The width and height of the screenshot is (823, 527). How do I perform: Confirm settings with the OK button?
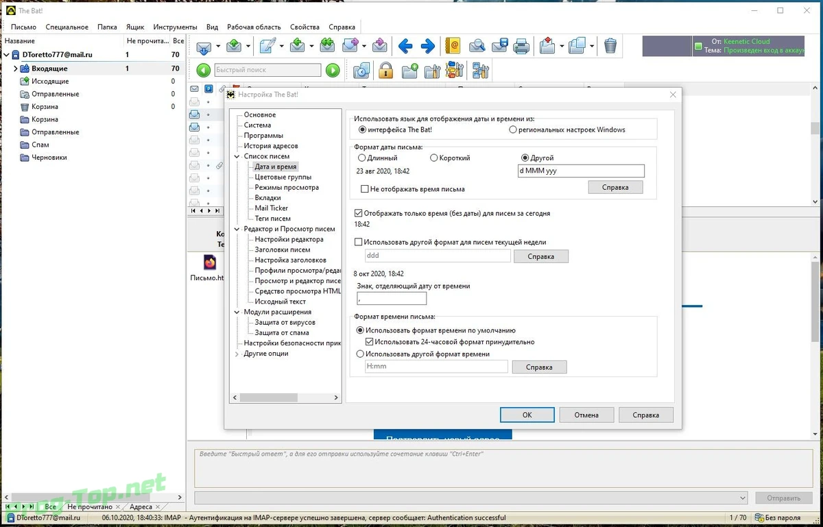(x=527, y=415)
